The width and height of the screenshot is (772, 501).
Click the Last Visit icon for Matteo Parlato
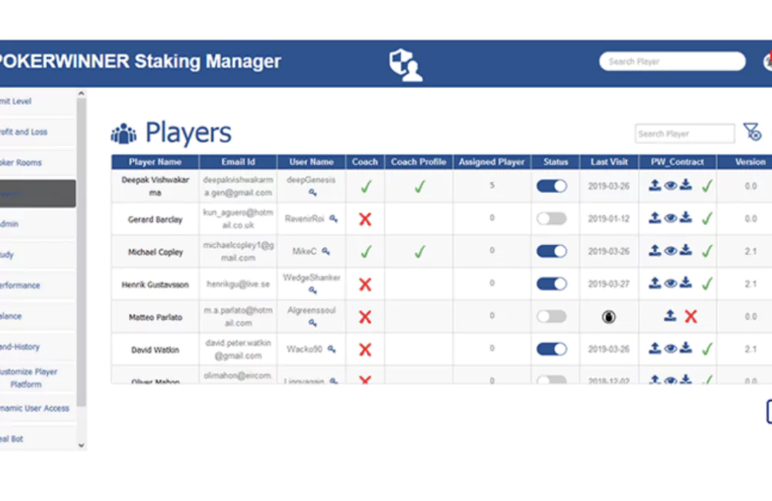point(608,317)
